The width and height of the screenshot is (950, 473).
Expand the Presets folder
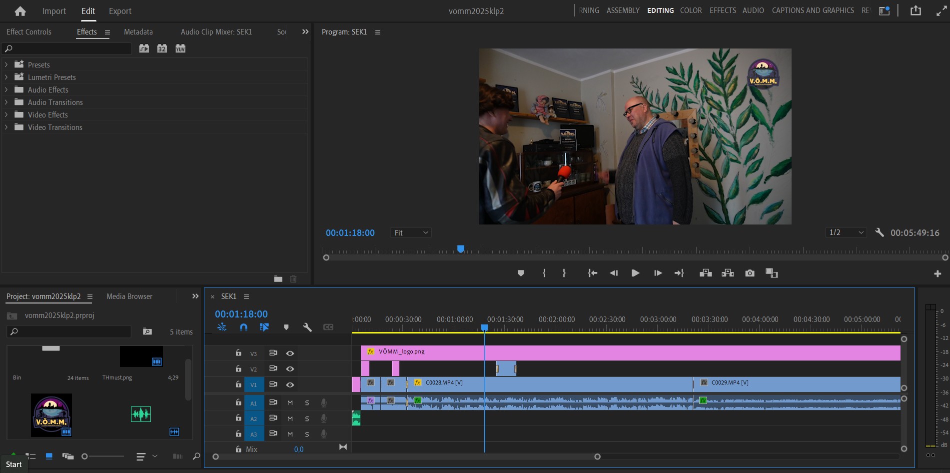coord(6,64)
